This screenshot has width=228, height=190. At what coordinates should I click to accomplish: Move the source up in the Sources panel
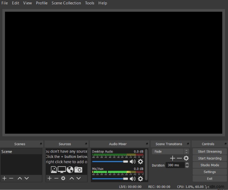point(72,178)
